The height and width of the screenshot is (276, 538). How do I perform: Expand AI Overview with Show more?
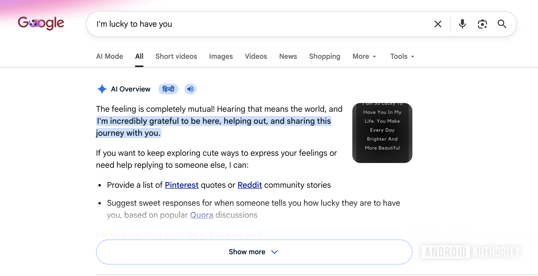tap(254, 252)
